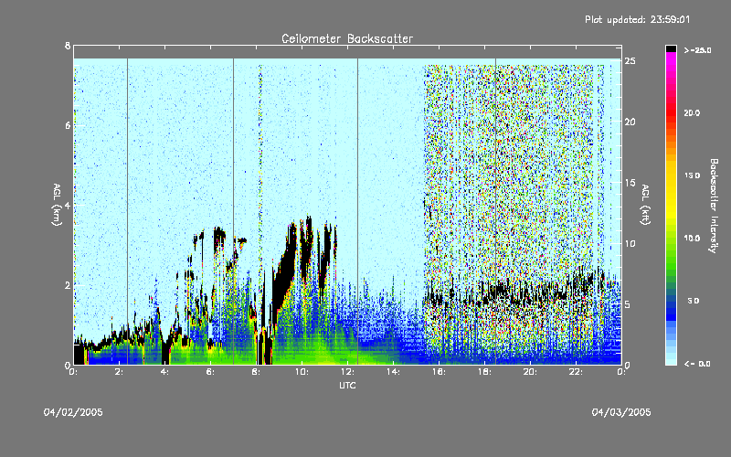Click the '8:' hour tick on UTC axis
The width and height of the screenshot is (731, 457).
[x=256, y=372]
